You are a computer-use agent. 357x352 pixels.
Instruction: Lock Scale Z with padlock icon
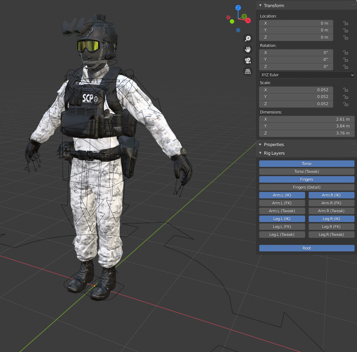(346, 104)
